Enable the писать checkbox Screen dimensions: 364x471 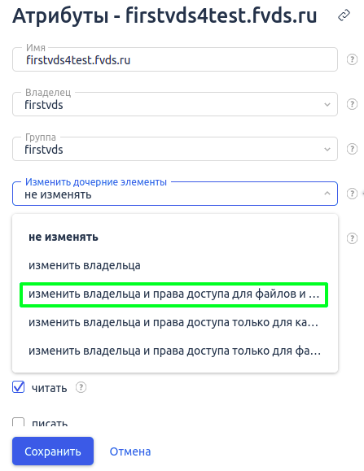19,422
